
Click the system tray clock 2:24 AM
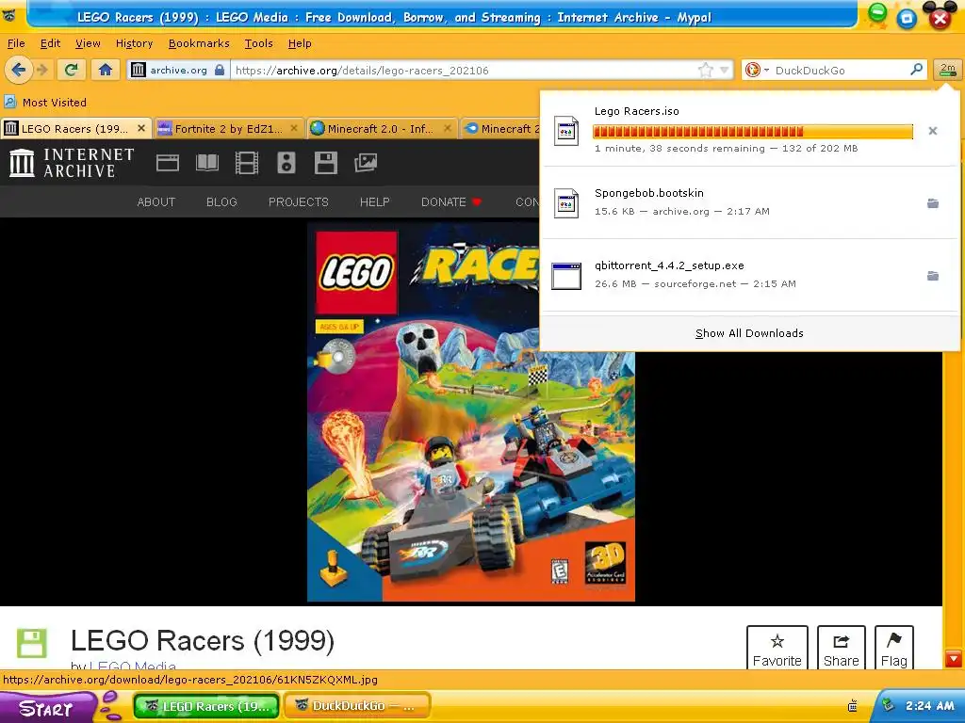coord(929,706)
